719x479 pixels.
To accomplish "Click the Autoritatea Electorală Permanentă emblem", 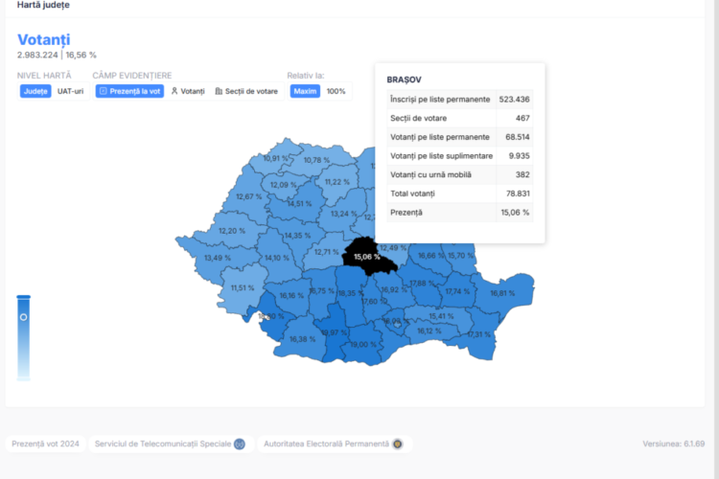I will coord(398,444).
